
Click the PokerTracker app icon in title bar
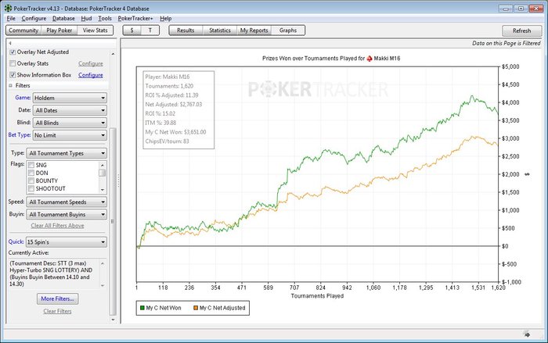pos(8,8)
